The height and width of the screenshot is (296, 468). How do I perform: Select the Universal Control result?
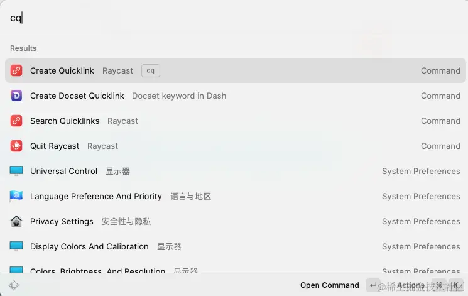tap(235, 171)
